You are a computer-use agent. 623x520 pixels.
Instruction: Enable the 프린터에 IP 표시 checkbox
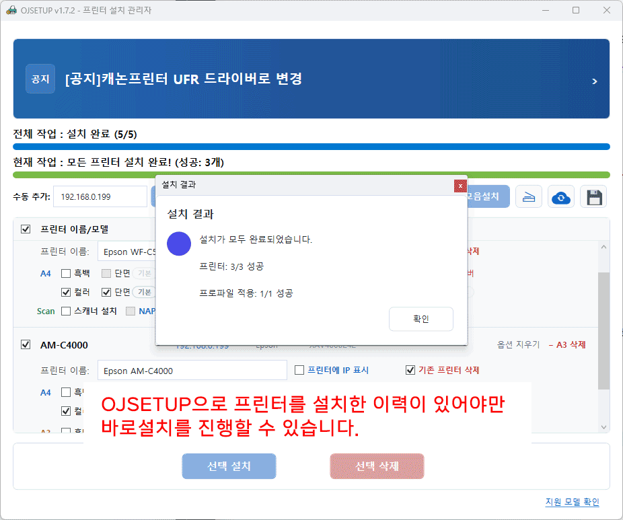click(300, 370)
